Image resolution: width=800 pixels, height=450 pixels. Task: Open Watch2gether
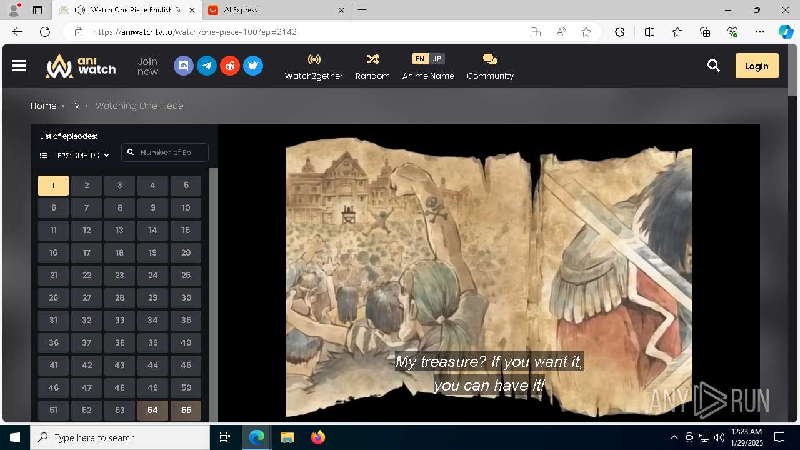point(314,66)
